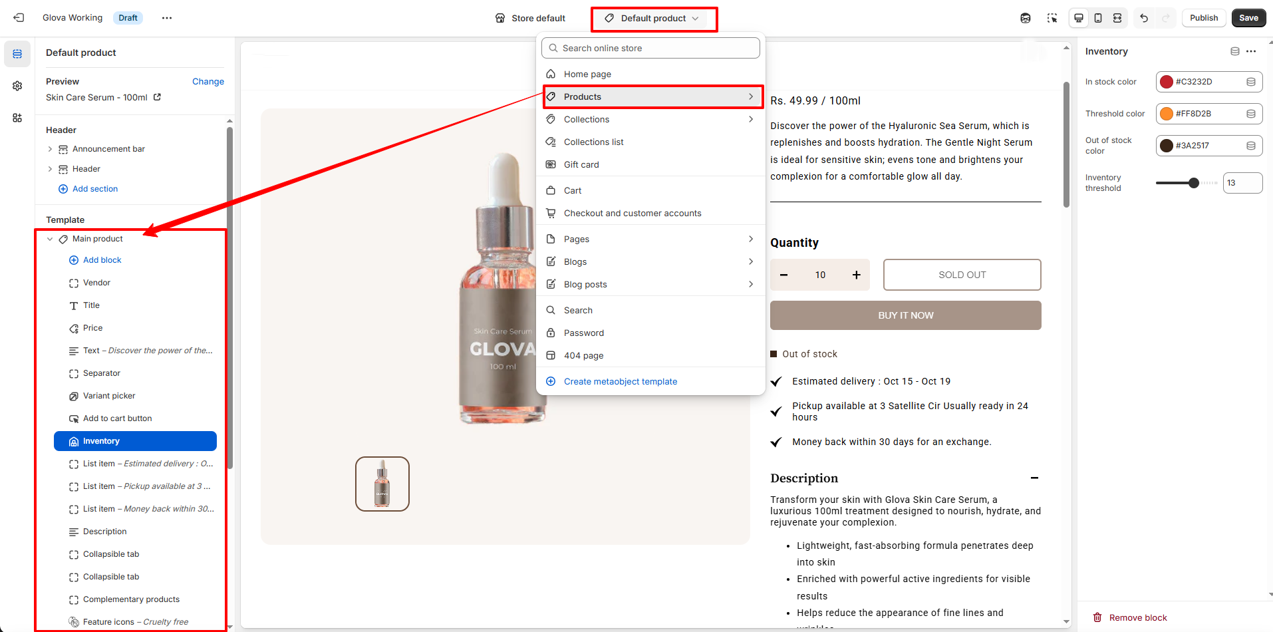Switch to fullscreen preview
Image resolution: width=1273 pixels, height=632 pixels.
click(x=1117, y=18)
